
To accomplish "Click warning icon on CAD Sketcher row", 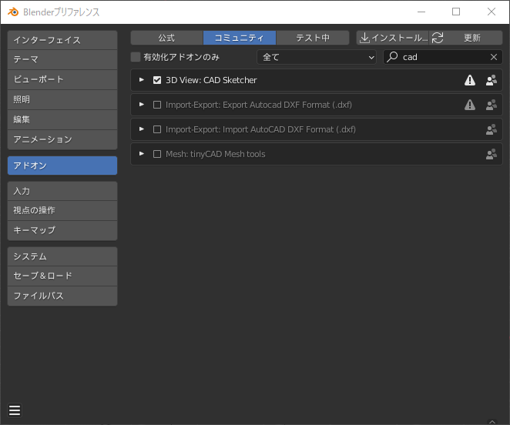I will click(470, 80).
